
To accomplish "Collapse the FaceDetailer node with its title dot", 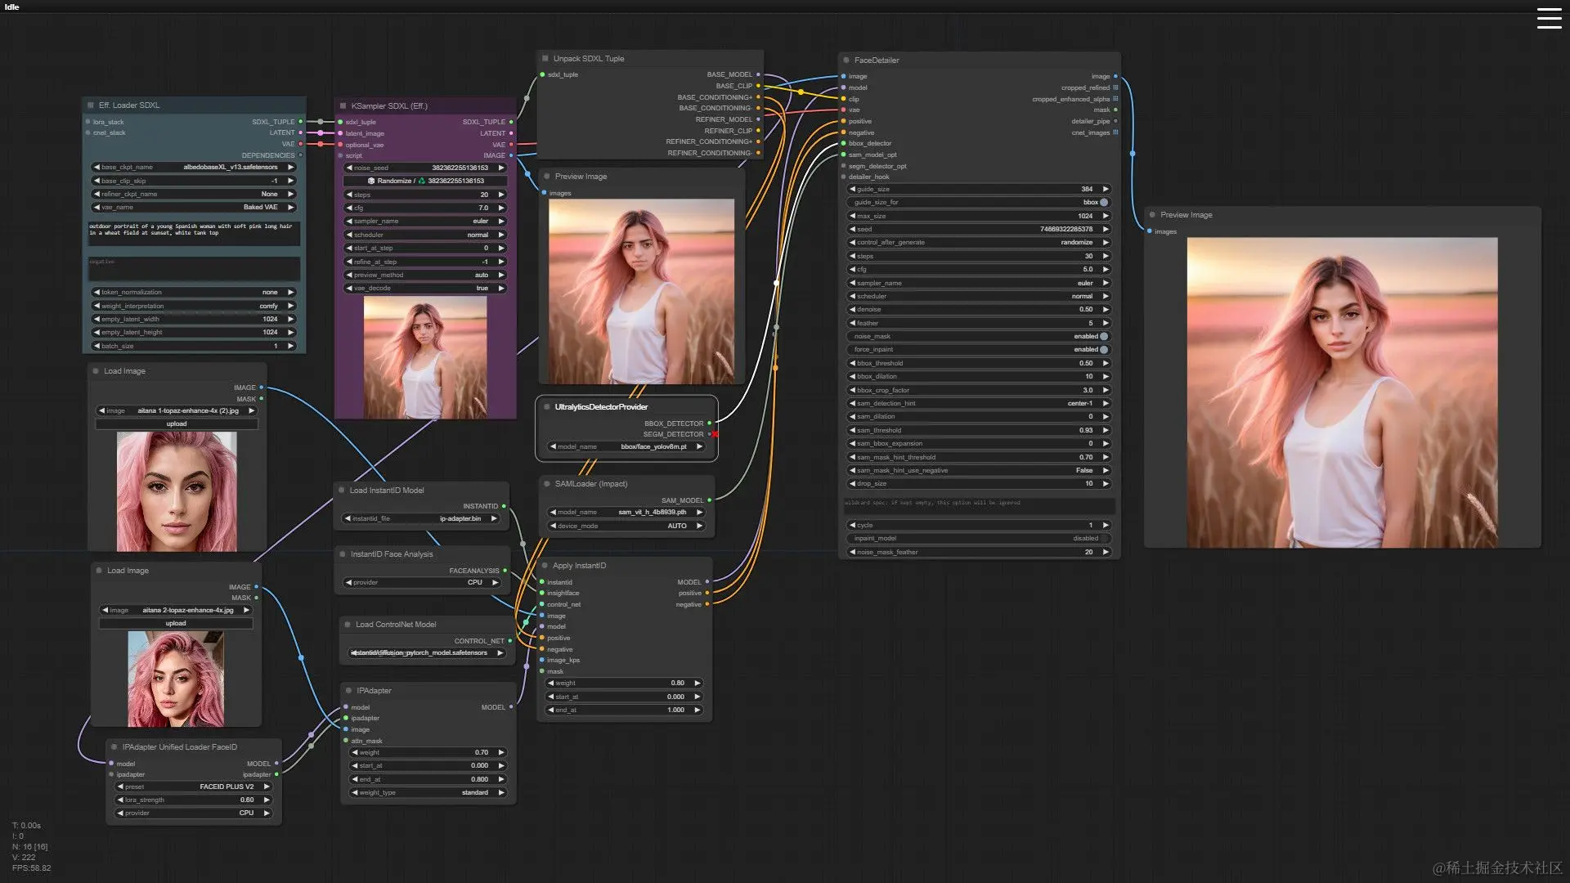I will (x=846, y=61).
